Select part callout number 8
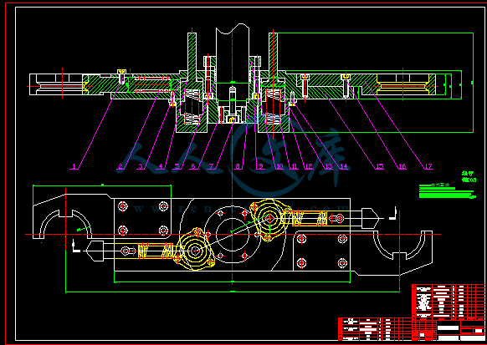 [x=238, y=167]
